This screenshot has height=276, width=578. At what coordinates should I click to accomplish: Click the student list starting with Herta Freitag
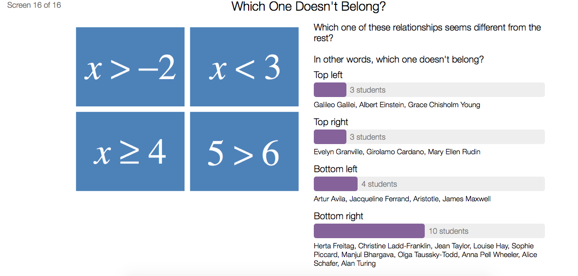point(425,255)
